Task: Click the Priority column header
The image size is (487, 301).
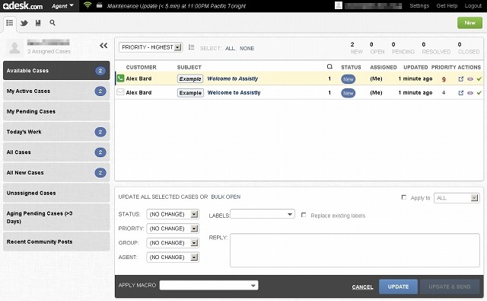Action: (444, 67)
